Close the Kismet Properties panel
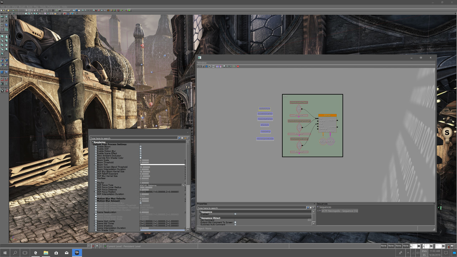The image size is (457, 257). [315, 203]
